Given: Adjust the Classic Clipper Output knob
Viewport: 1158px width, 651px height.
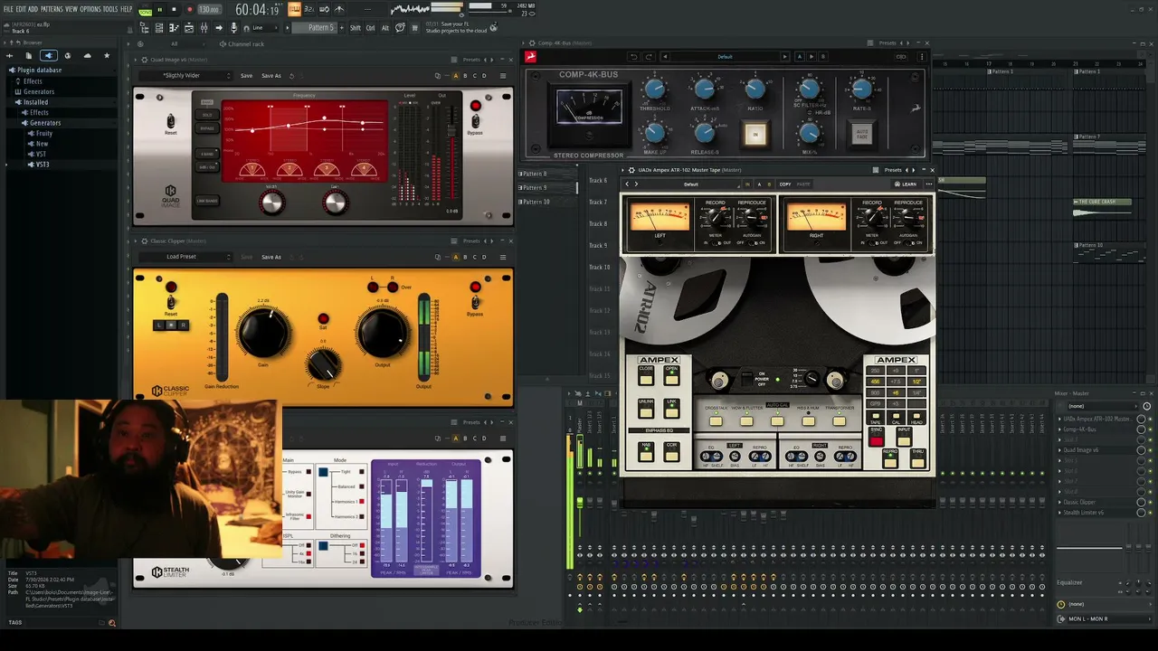Looking at the screenshot, I should pos(383,332).
